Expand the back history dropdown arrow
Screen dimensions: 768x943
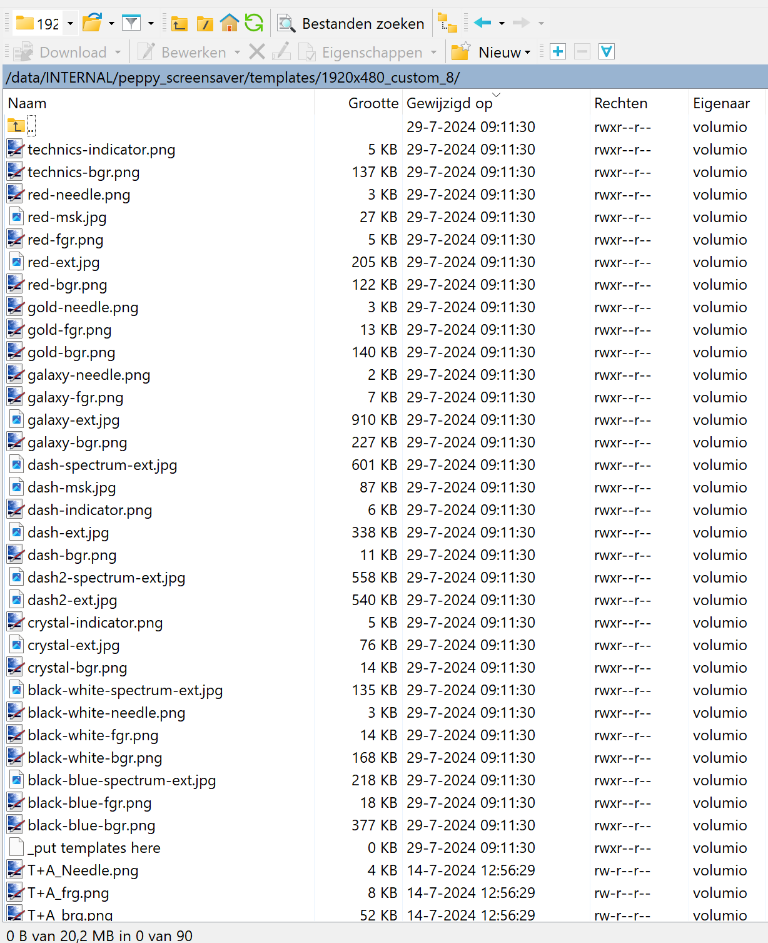point(502,24)
